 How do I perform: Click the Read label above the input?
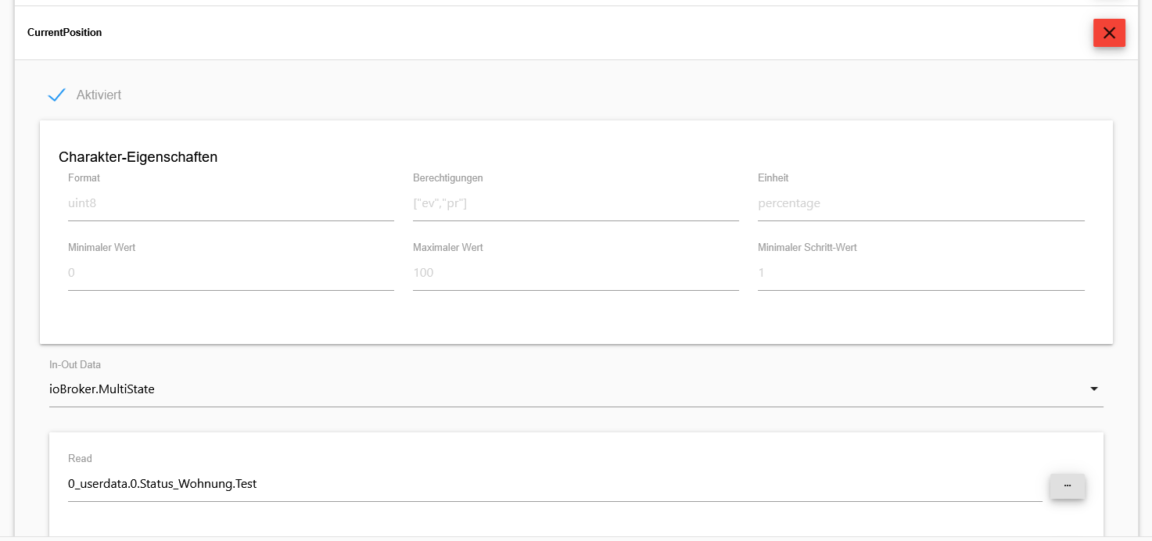(x=80, y=458)
